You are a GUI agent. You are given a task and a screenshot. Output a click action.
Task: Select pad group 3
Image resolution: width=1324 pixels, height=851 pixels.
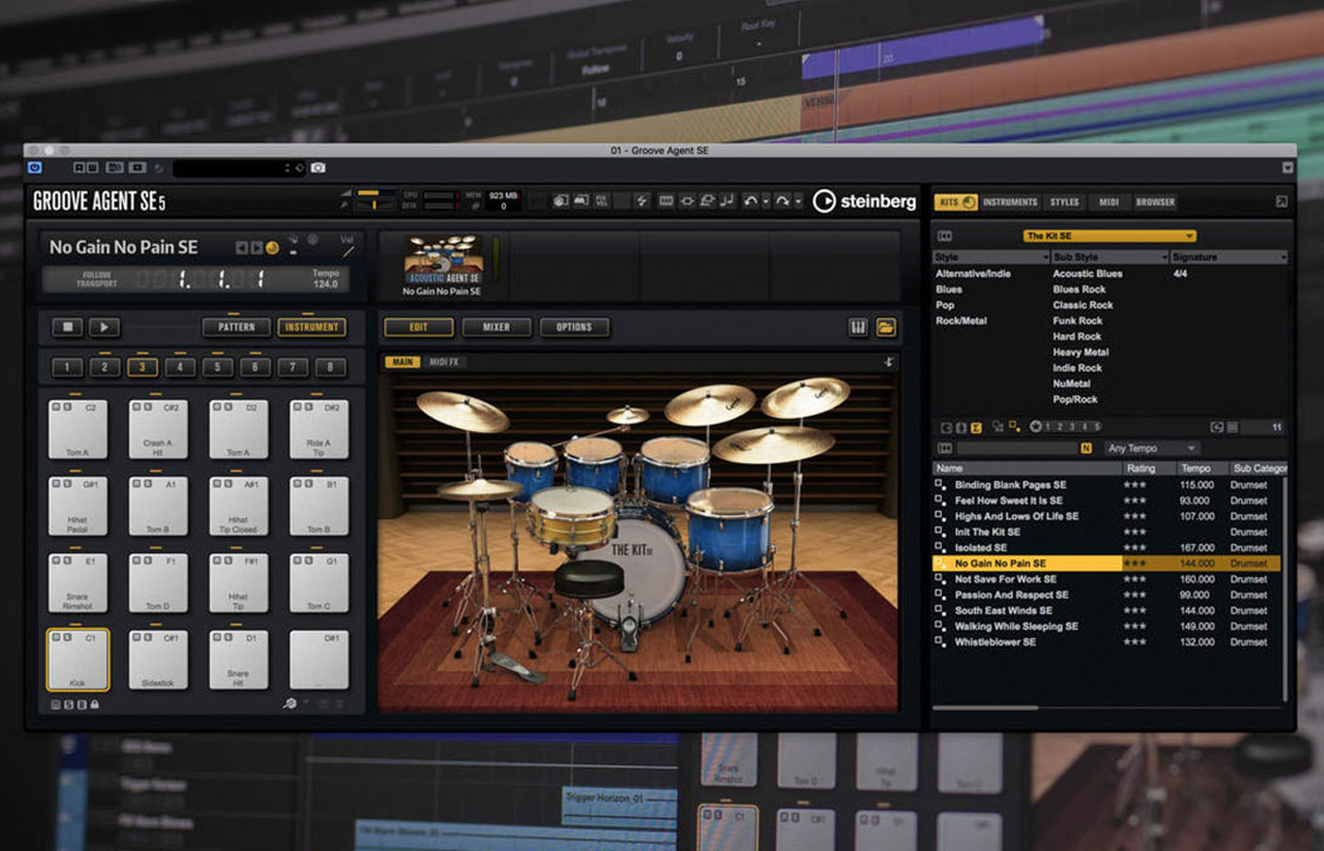pos(142,367)
